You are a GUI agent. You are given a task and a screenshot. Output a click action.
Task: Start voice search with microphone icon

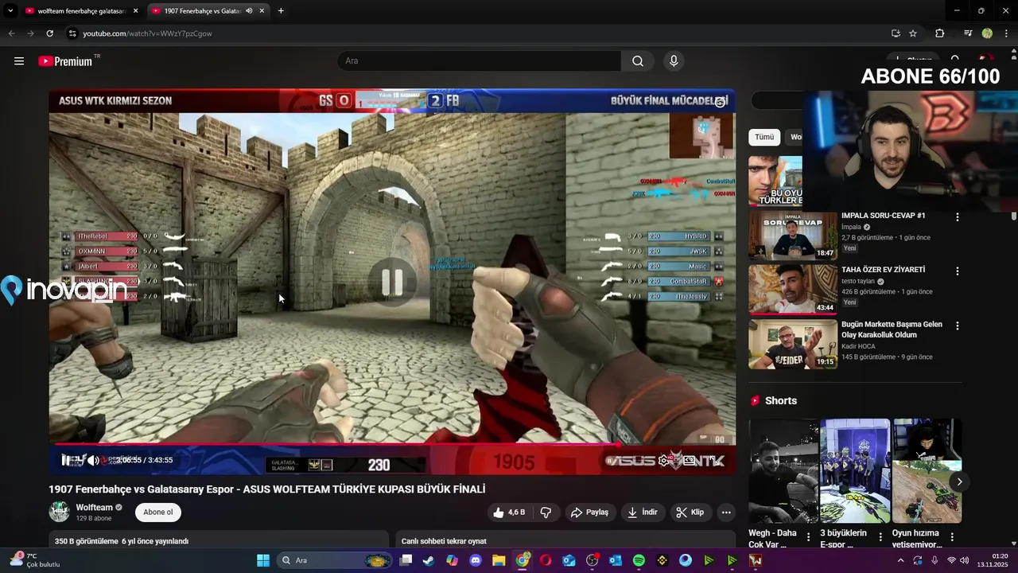(x=674, y=61)
